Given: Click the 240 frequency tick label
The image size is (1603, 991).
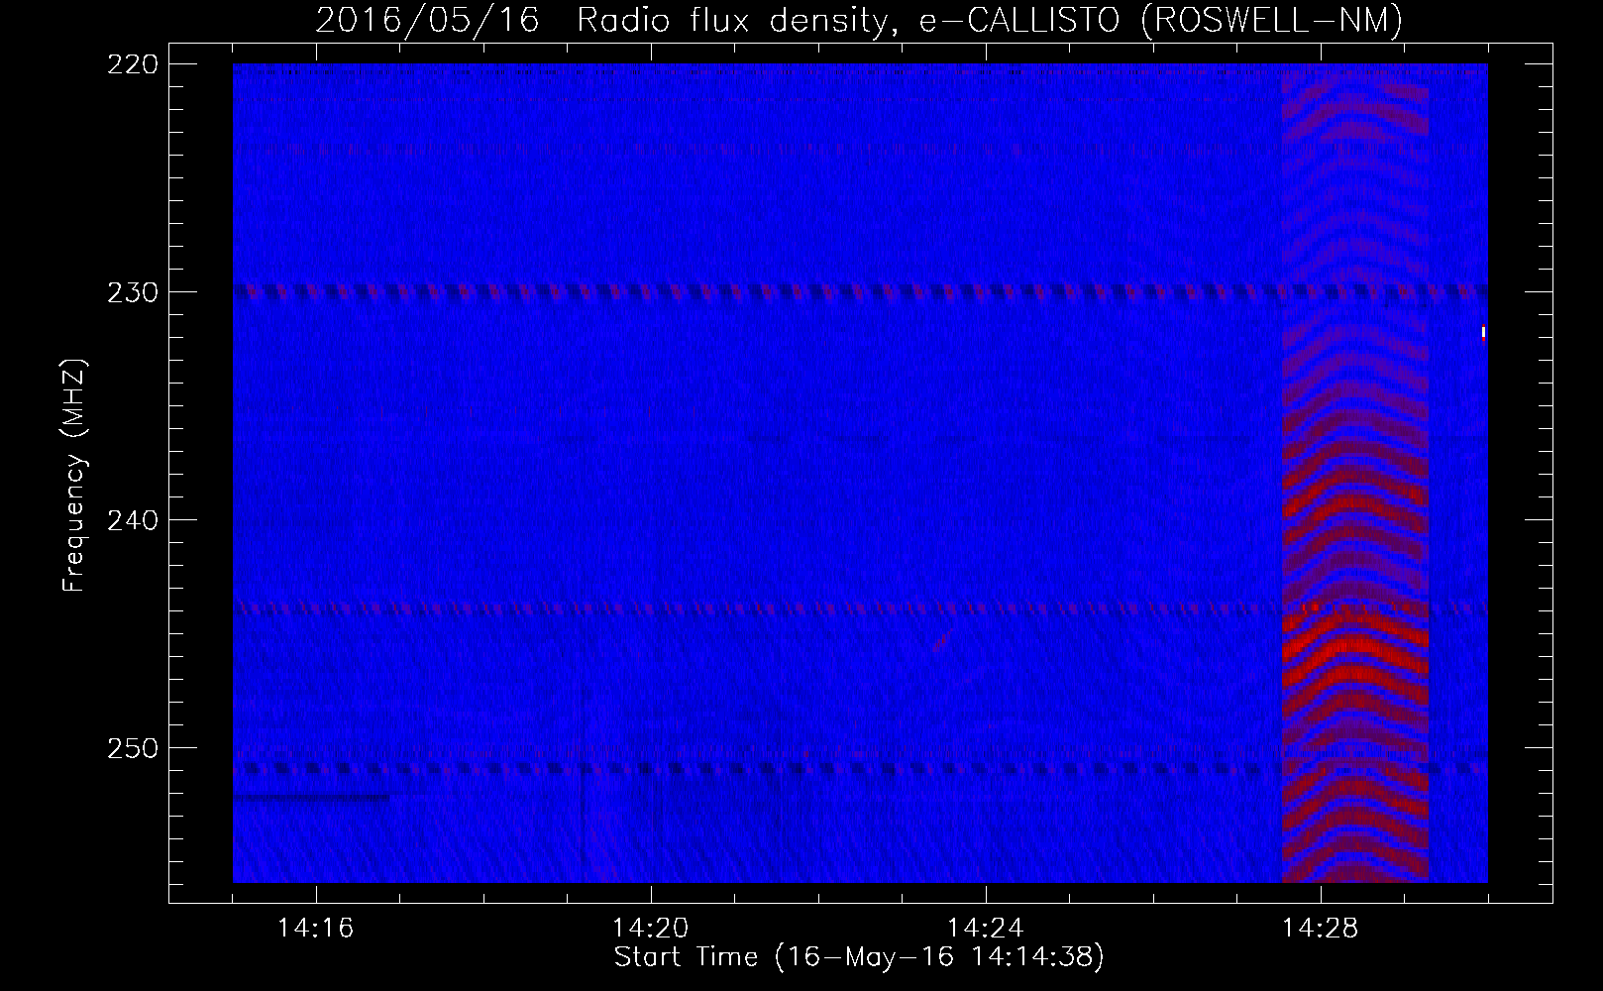Looking at the screenshot, I should pos(133,520).
